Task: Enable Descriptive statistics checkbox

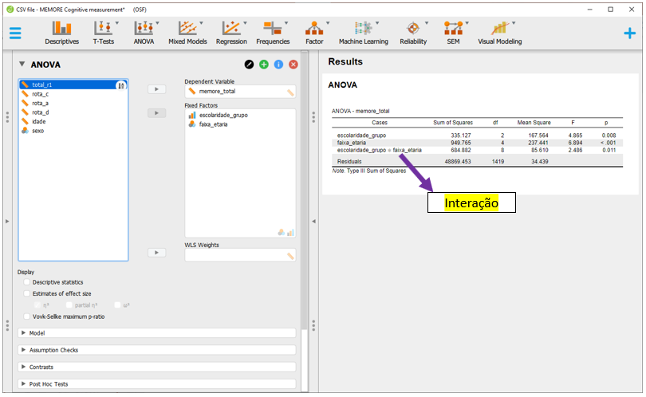Action: click(28, 282)
